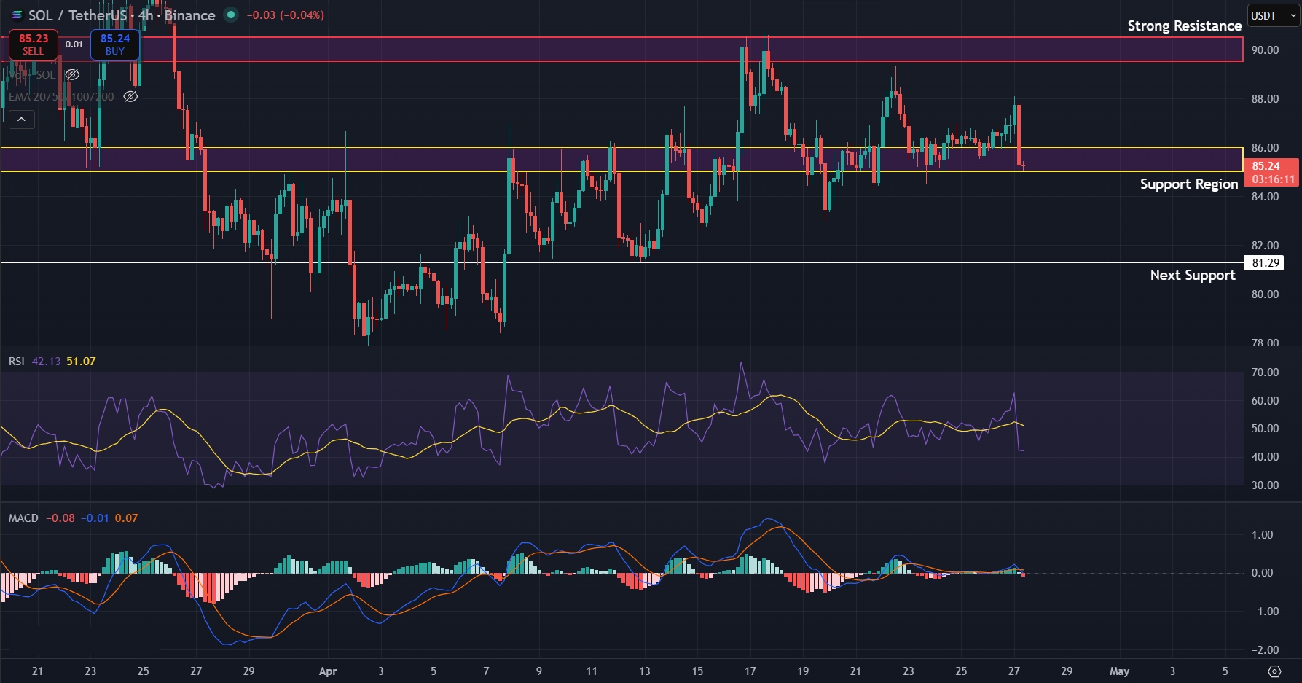Show the hidden EMA 20/50/100/200 indicator
Image resolution: width=1302 pixels, height=683 pixels.
pos(129,95)
